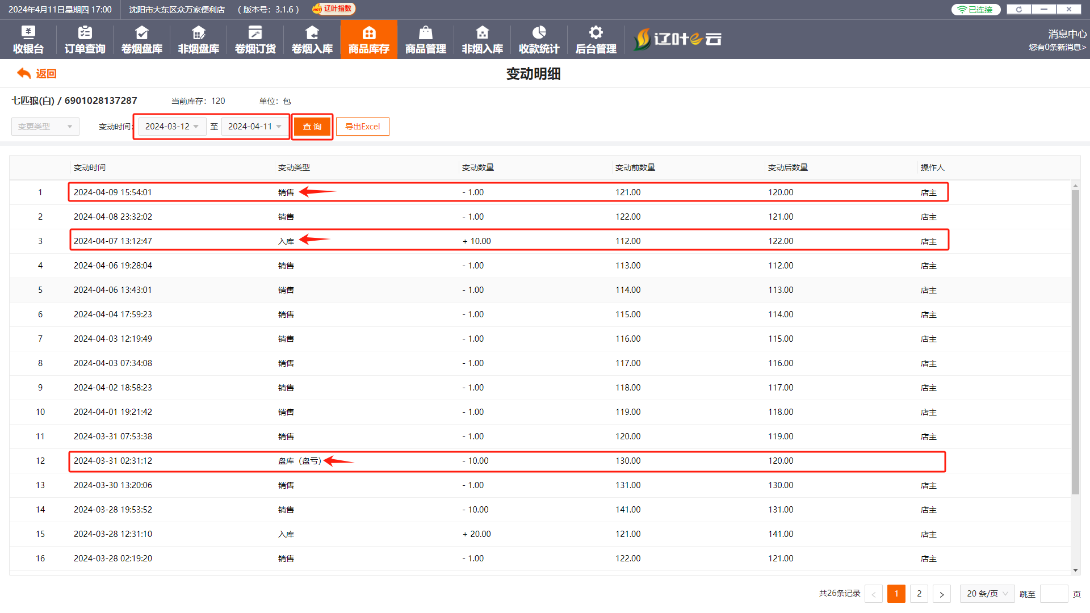
Task: Open 收款统计 payment statistics icon
Action: click(x=539, y=39)
